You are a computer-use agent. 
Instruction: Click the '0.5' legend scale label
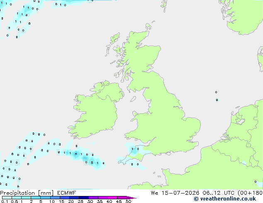15,201
